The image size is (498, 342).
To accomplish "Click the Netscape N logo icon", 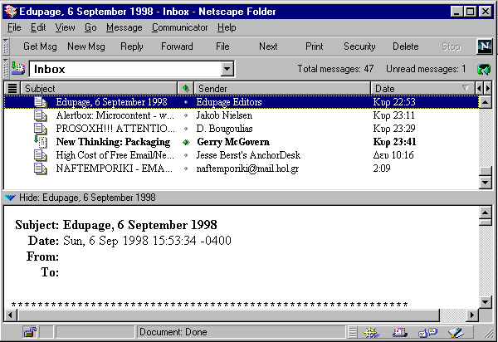I will click(485, 46).
